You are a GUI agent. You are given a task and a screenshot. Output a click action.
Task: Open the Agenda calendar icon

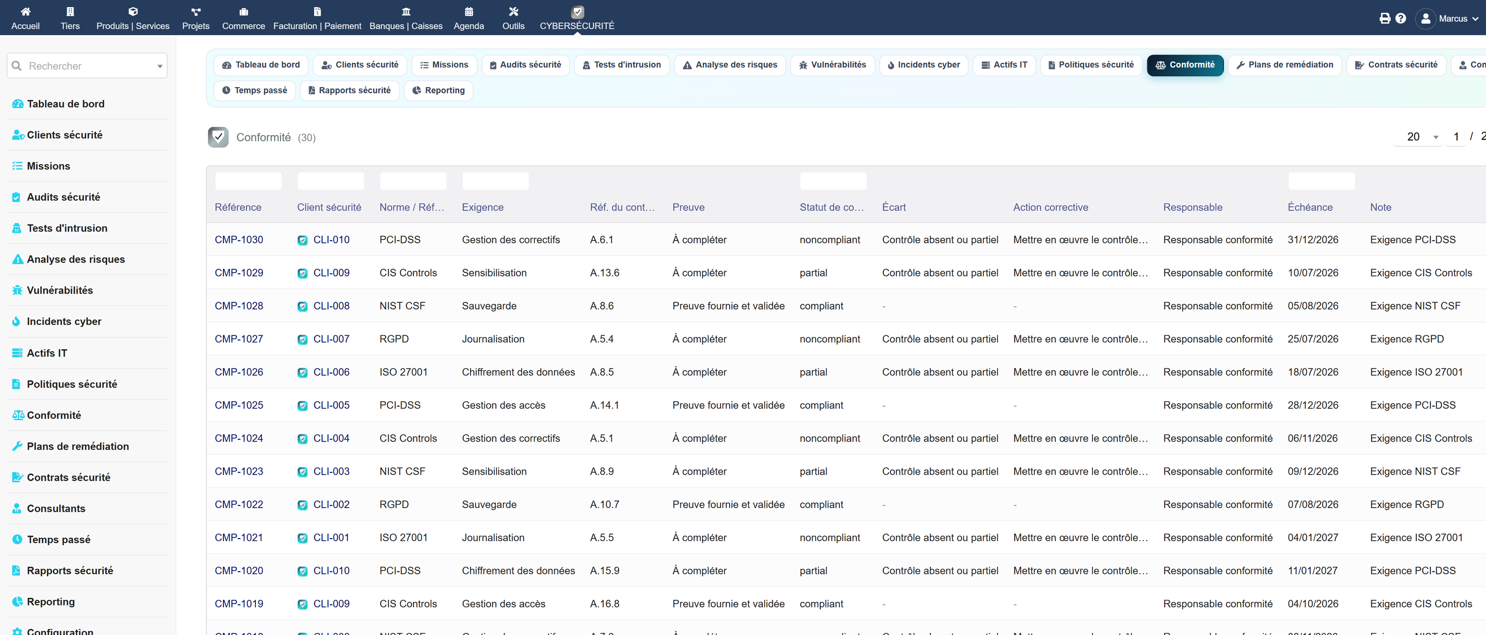click(x=469, y=11)
